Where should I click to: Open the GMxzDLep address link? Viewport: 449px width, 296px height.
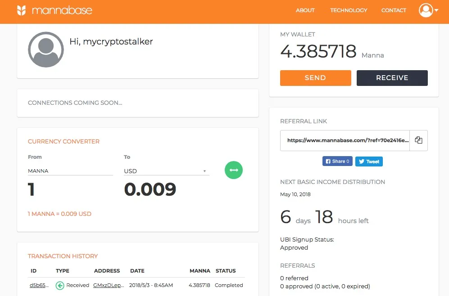[x=109, y=285]
